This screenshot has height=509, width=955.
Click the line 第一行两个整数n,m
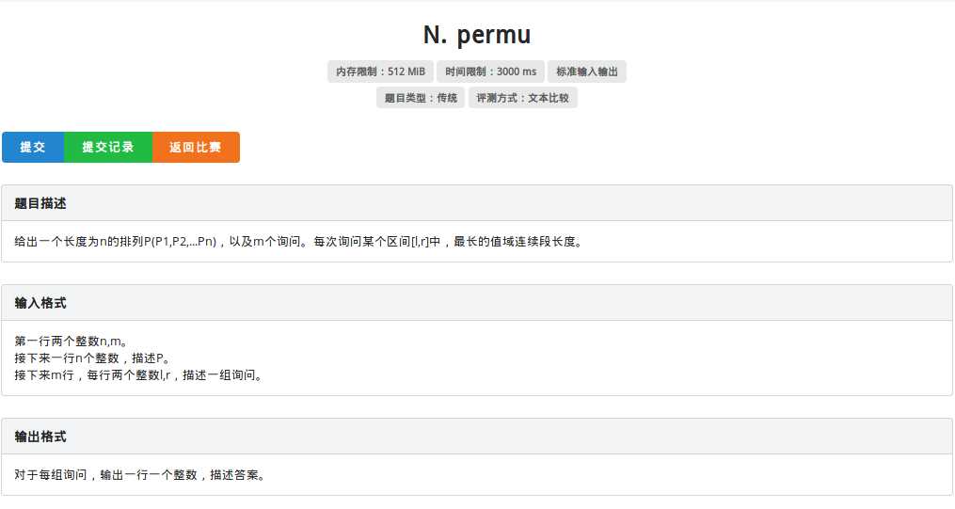pos(71,342)
